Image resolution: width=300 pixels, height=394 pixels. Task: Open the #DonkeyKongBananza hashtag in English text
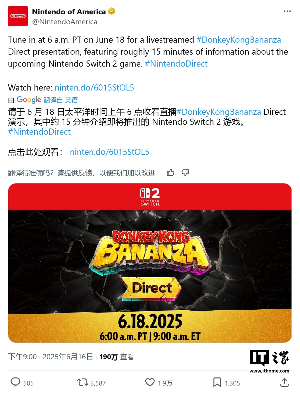(x=239, y=40)
